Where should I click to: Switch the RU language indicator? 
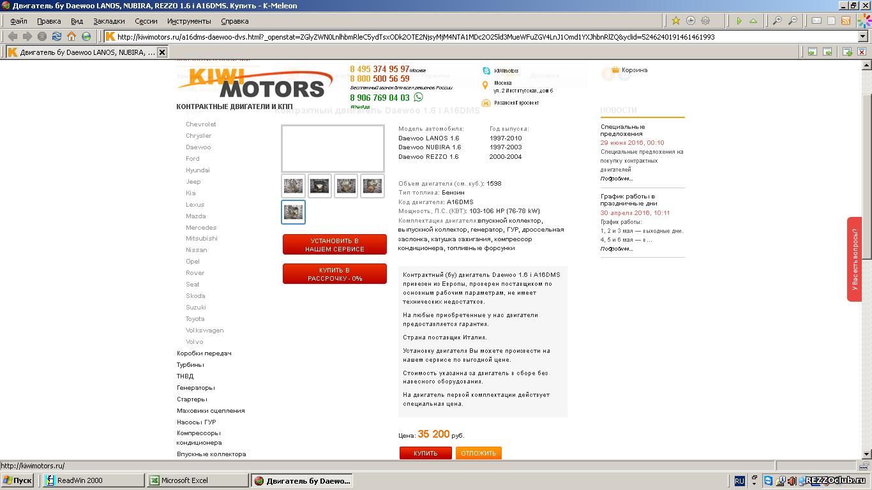click(739, 481)
